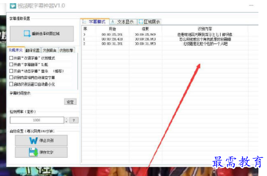
Task: Select start time cell 00:00:25,351
Action: point(112,35)
